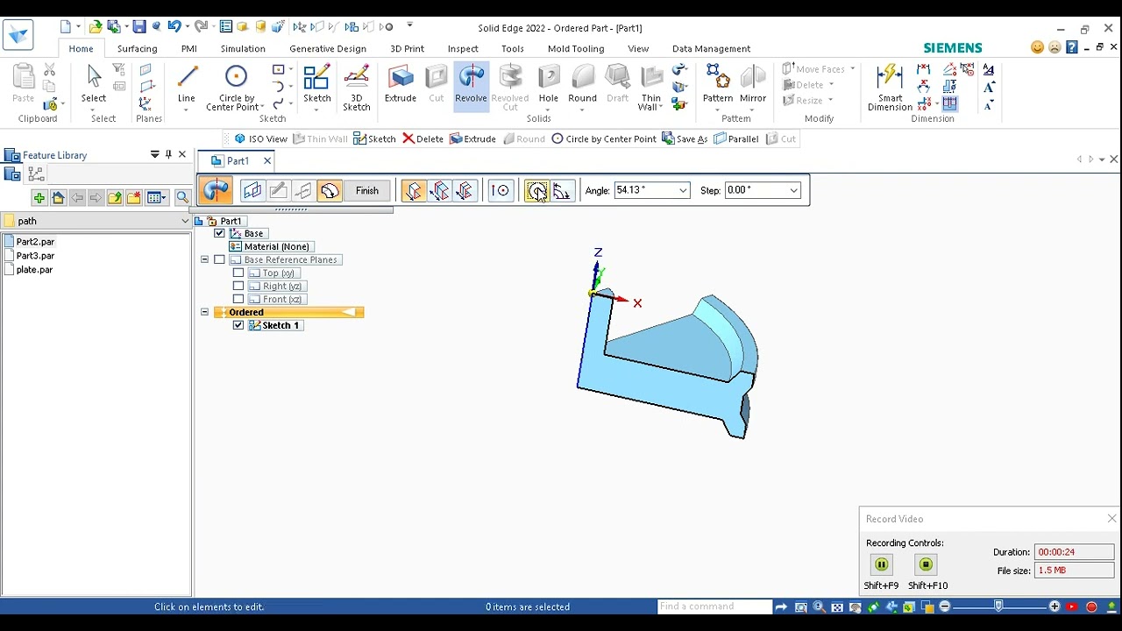Open the PMI ribbon tab
1122x631 pixels.
pos(188,49)
